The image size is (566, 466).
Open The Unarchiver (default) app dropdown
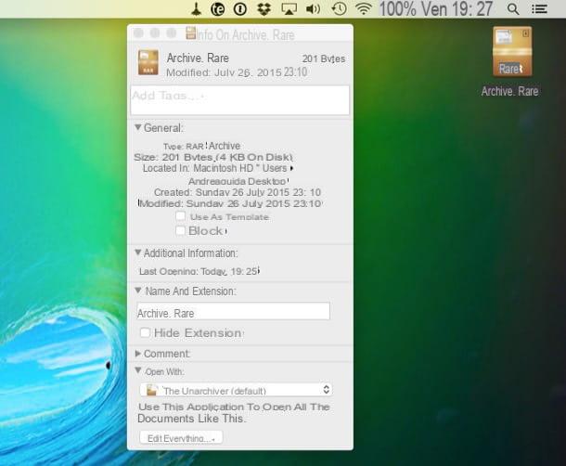tap(236, 390)
